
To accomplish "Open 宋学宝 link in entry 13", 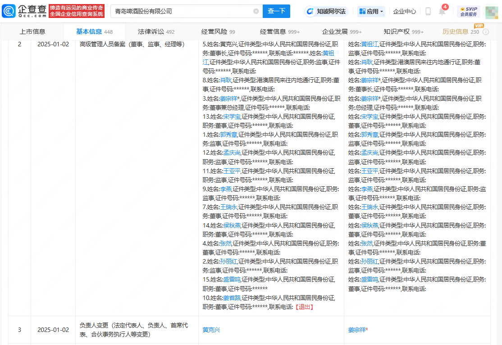I will tap(232, 116).
